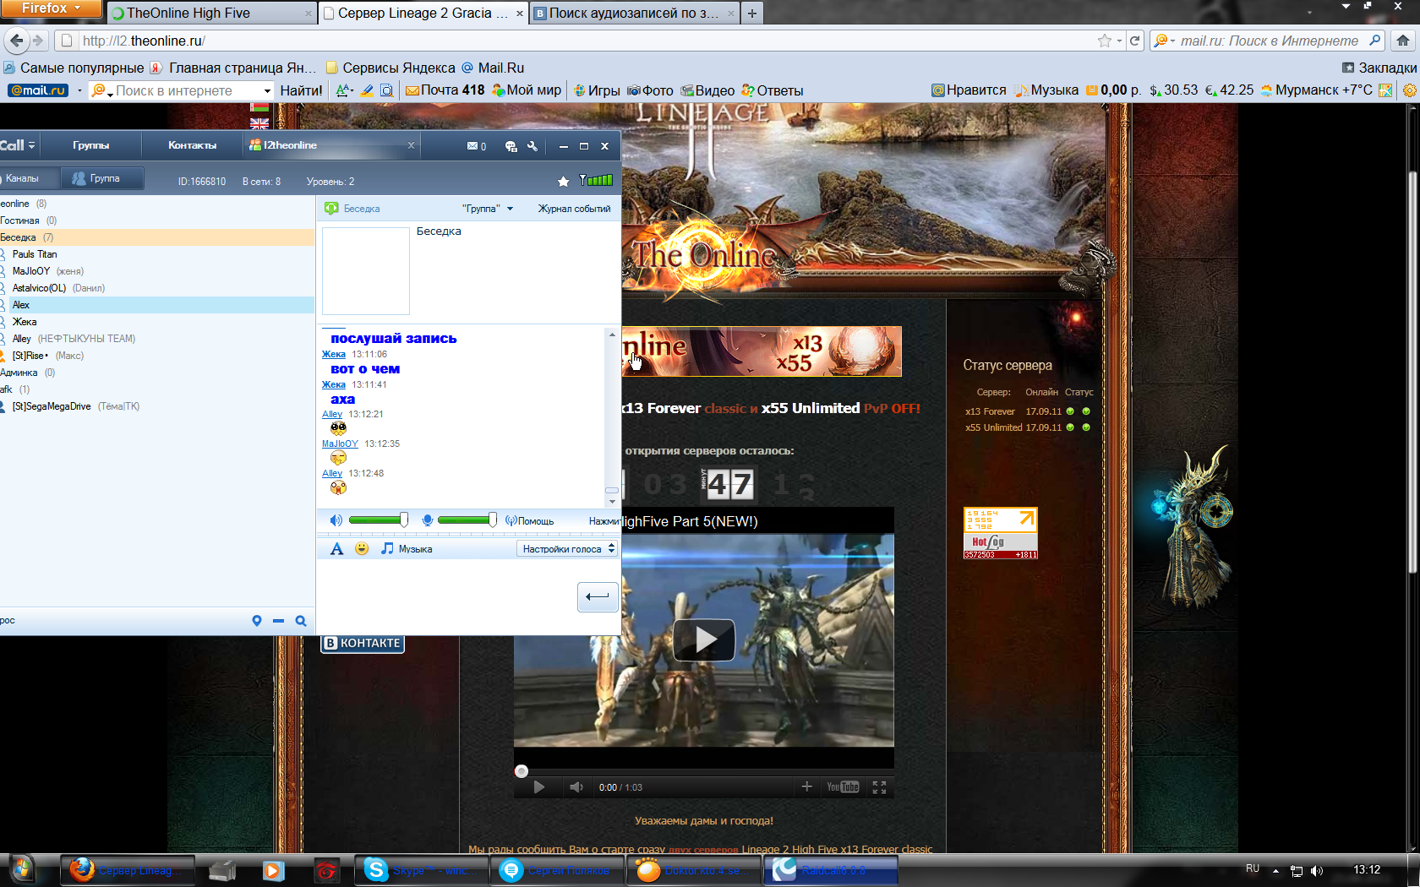The width and height of the screenshot is (1420, 887).
Task: Open Журнал событий event log
Action: pyautogui.click(x=574, y=209)
